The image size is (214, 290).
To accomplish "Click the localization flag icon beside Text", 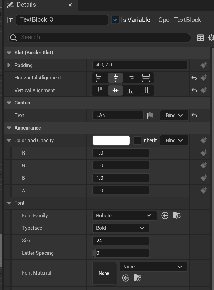I will point(150,115).
